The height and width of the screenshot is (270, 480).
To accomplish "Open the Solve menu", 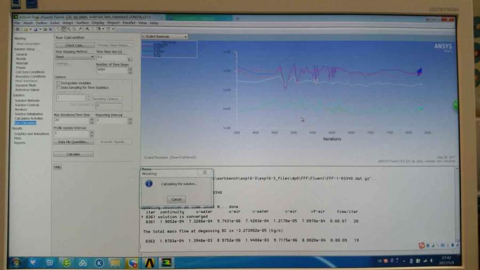I will [55, 23].
